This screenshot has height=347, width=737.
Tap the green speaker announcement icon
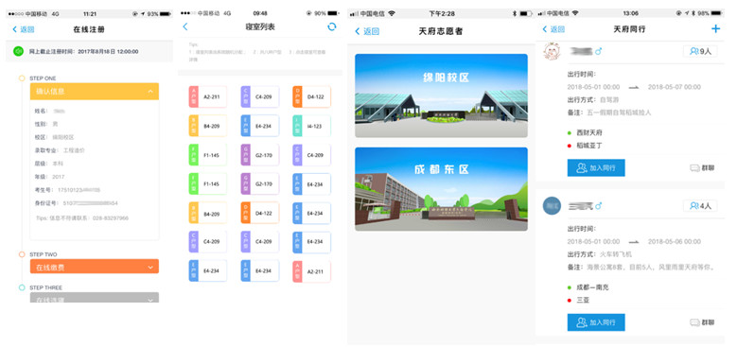point(18,51)
